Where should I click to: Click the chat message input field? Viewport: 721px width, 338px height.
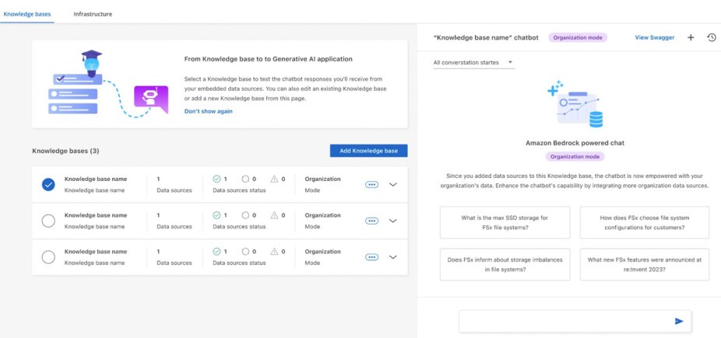[x=564, y=321]
